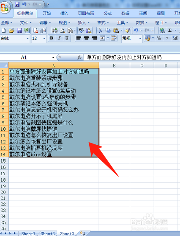
Task: Open the 全部 menu dropdown
Action: pyautogui.click(x=6, y=23)
